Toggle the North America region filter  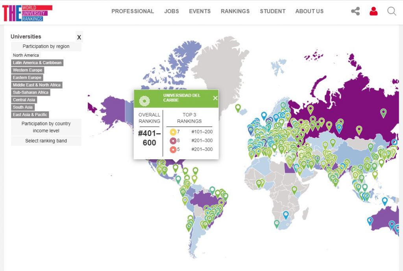[x=26, y=55]
